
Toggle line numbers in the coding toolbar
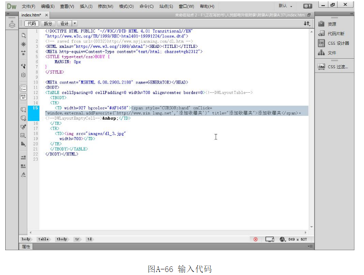click(23, 88)
